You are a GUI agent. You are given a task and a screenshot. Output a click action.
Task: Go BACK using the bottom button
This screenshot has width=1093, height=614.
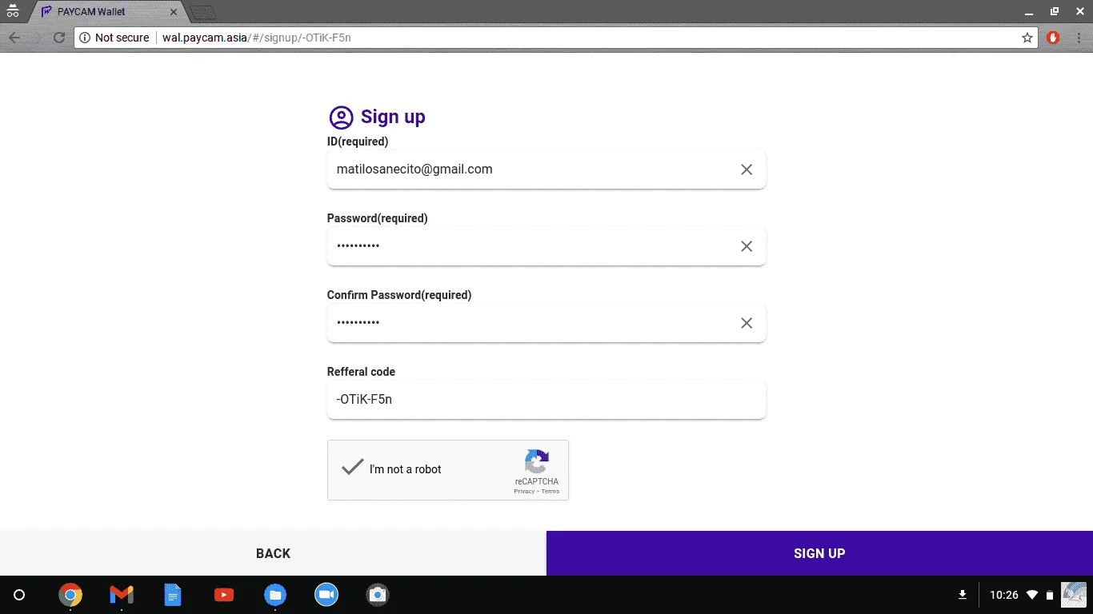(273, 553)
